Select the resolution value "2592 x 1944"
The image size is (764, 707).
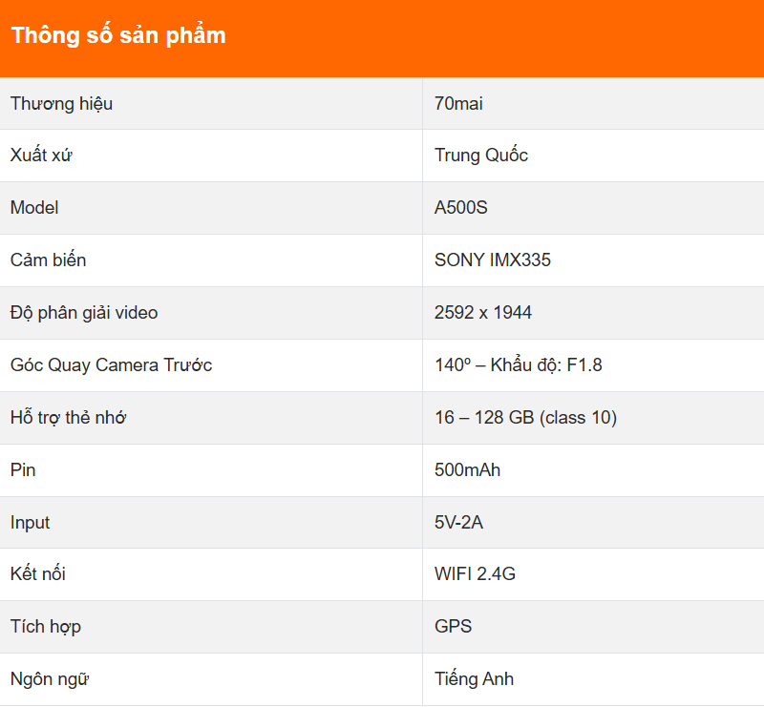(482, 313)
